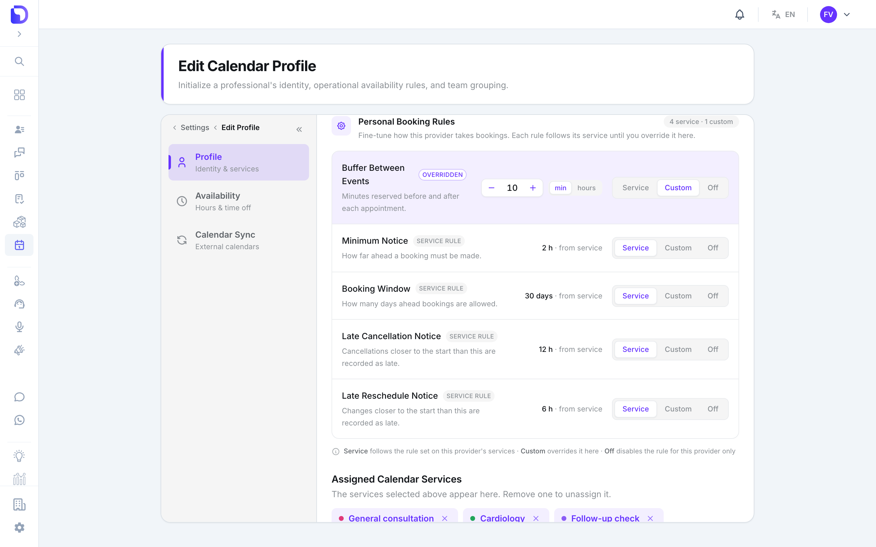Expand the sidebar with chevron arrow
Screen dimensions: 876x547
[x=19, y=34]
